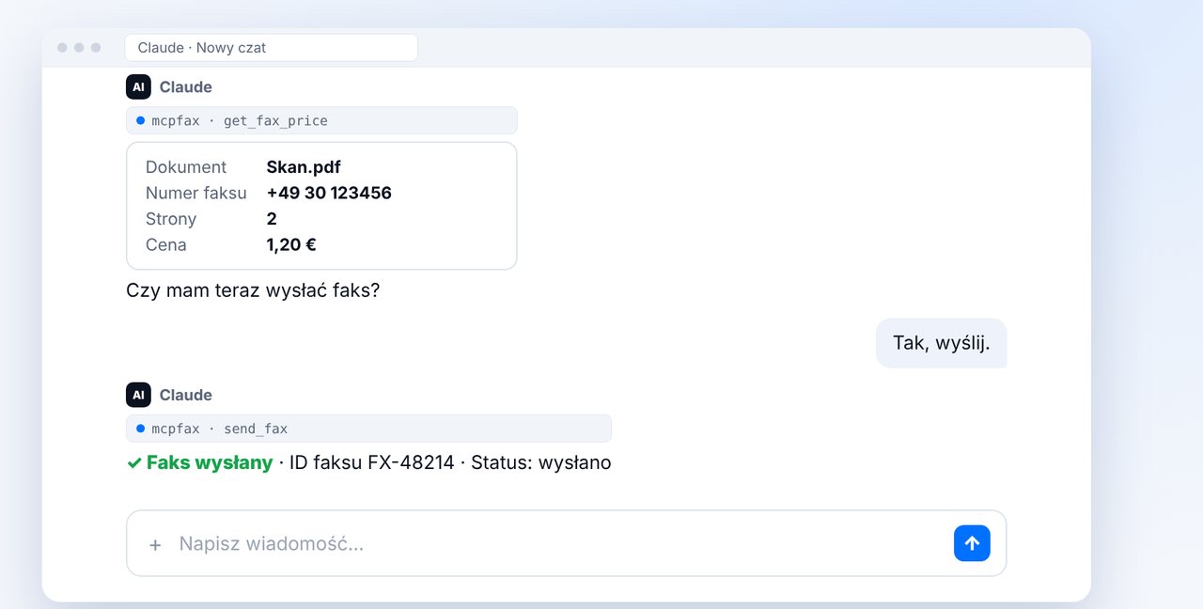Viewport: 1203px width, 609px height.
Task: Click the plus attachment icon in message box
Action: [x=155, y=544]
